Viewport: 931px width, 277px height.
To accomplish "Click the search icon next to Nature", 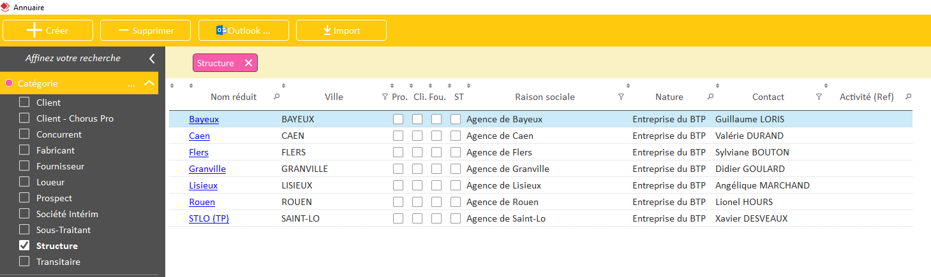I will [710, 97].
